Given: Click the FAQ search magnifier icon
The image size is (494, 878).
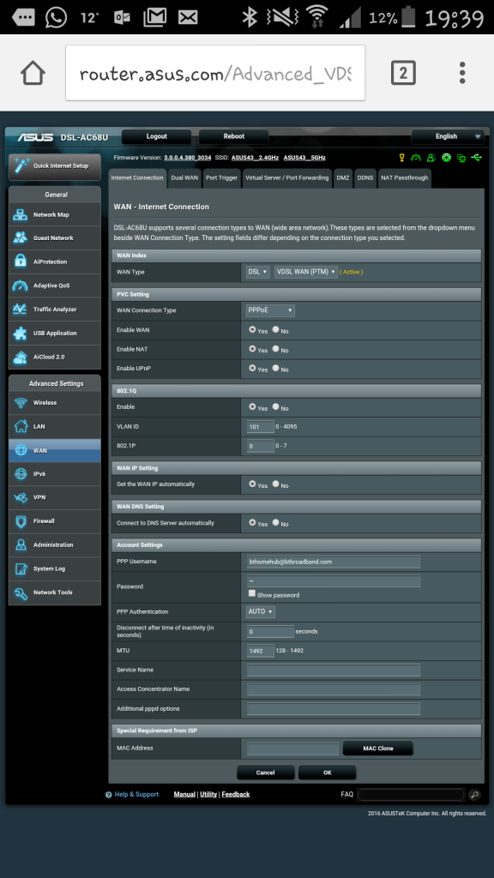Looking at the screenshot, I should click(473, 795).
